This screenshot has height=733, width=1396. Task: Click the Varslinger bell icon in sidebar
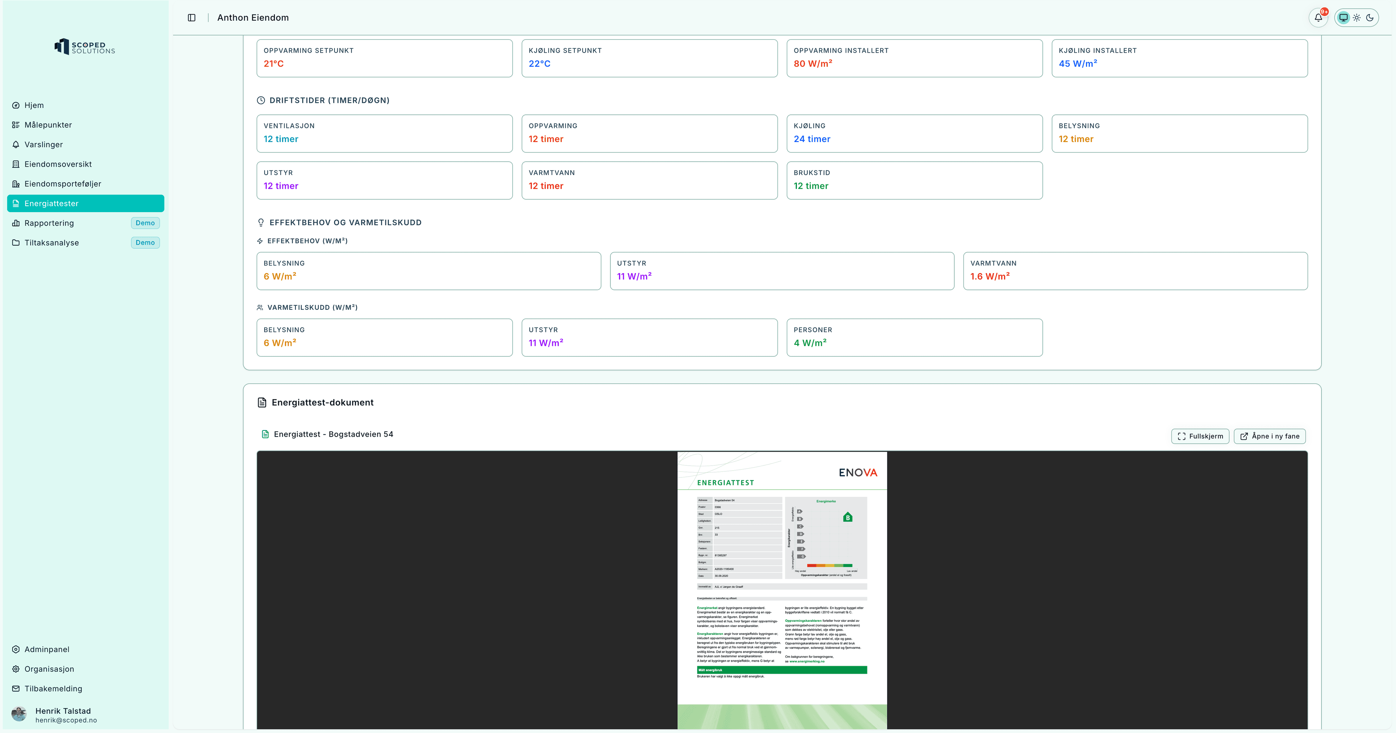point(16,145)
